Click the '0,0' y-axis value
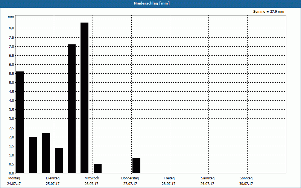The image size is (301, 188). click(12, 173)
